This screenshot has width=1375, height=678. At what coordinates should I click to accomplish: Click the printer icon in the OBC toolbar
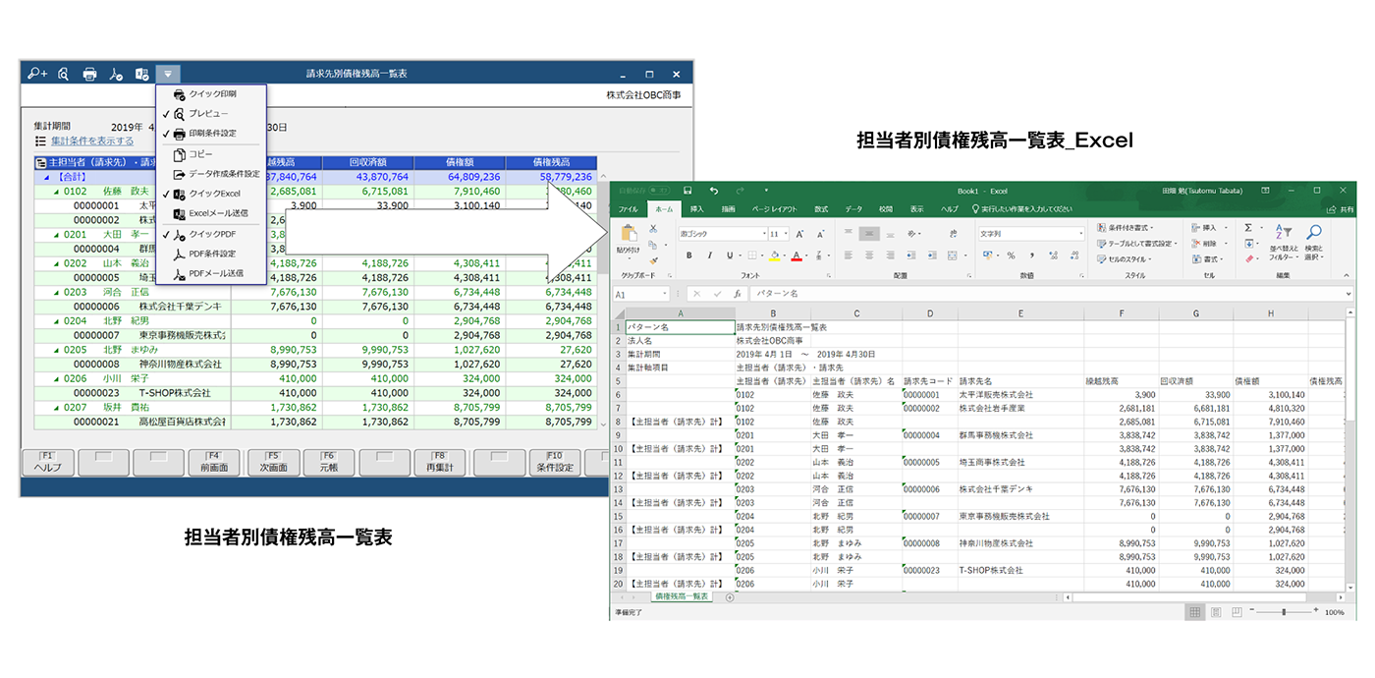click(x=89, y=74)
